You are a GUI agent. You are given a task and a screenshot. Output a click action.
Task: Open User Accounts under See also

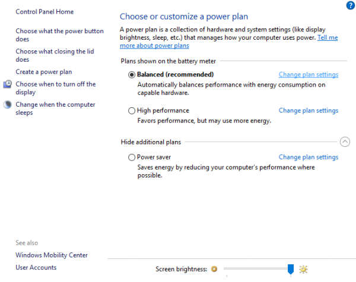coord(36,268)
